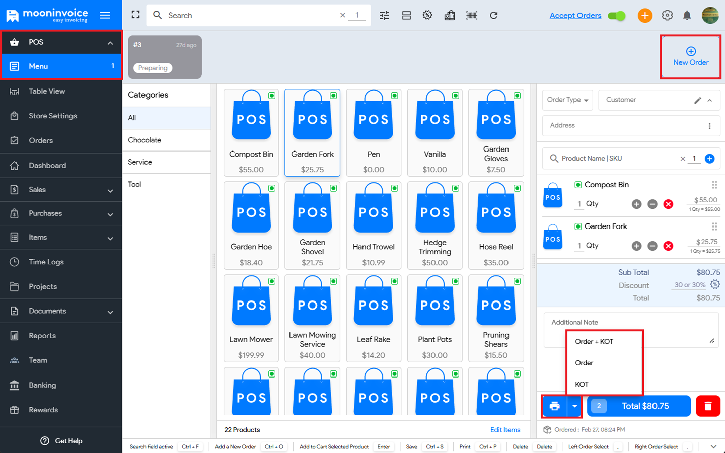Toggle the green status checkbox on Pen product
Viewport: 725px width, 453px height.
click(x=395, y=96)
